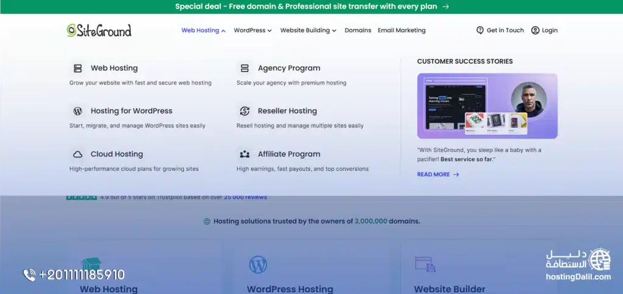Click the Cloud Hosting cloud icon
Viewport: 623px width, 294px height.
(x=78, y=154)
